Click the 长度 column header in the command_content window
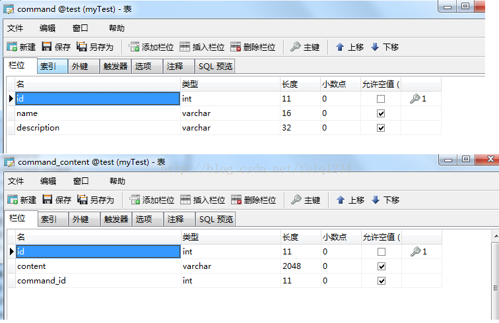This screenshot has height=323, width=499. (301, 237)
